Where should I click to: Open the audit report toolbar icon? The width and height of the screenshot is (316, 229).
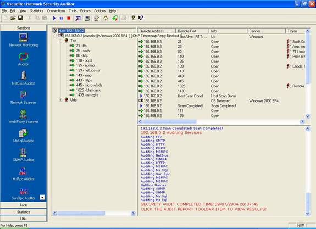pos(96,18)
